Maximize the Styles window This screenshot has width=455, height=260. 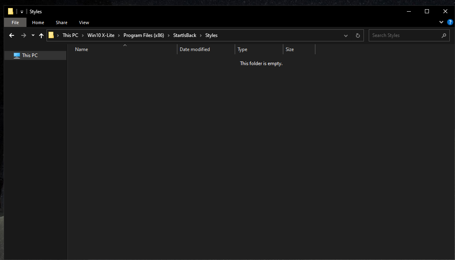tap(427, 11)
